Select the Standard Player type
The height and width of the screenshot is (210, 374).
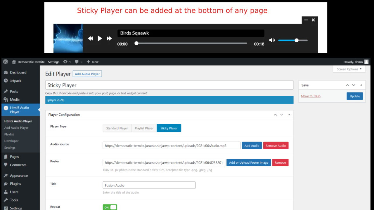[117, 128]
